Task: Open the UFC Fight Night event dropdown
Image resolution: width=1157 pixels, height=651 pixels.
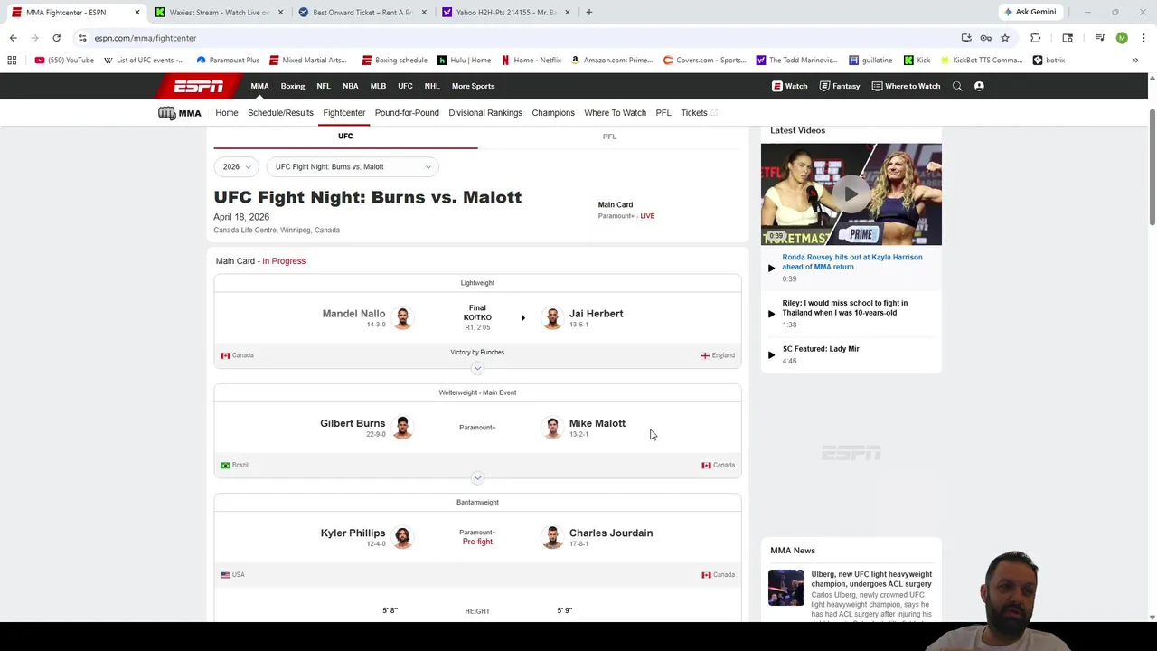Action: point(353,166)
